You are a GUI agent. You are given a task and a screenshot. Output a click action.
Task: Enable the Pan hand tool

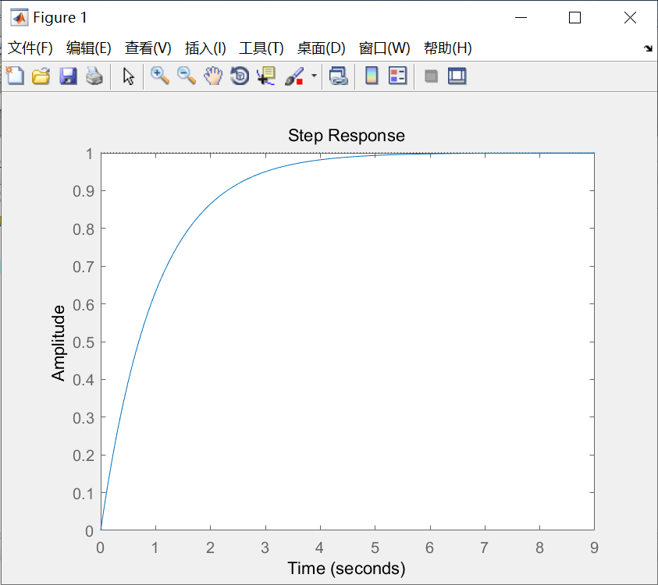212,76
